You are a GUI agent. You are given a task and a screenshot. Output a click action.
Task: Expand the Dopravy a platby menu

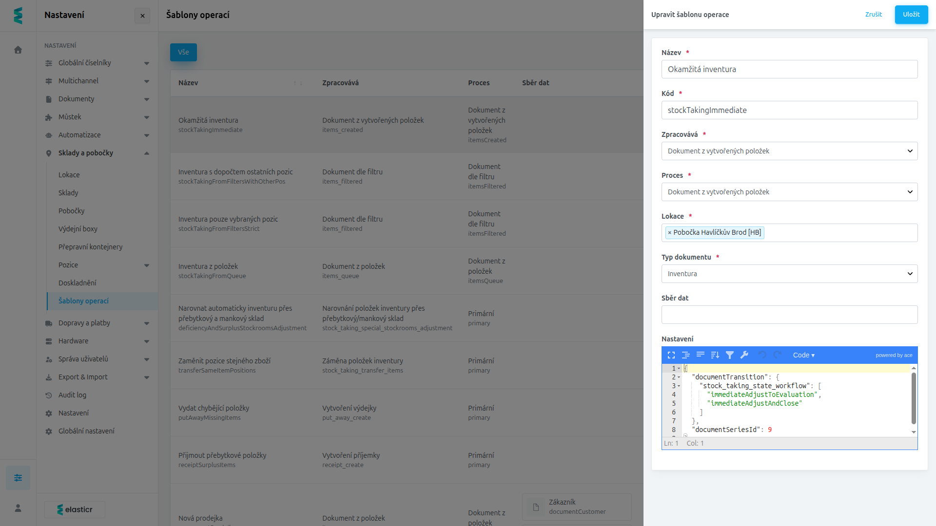[x=97, y=323]
